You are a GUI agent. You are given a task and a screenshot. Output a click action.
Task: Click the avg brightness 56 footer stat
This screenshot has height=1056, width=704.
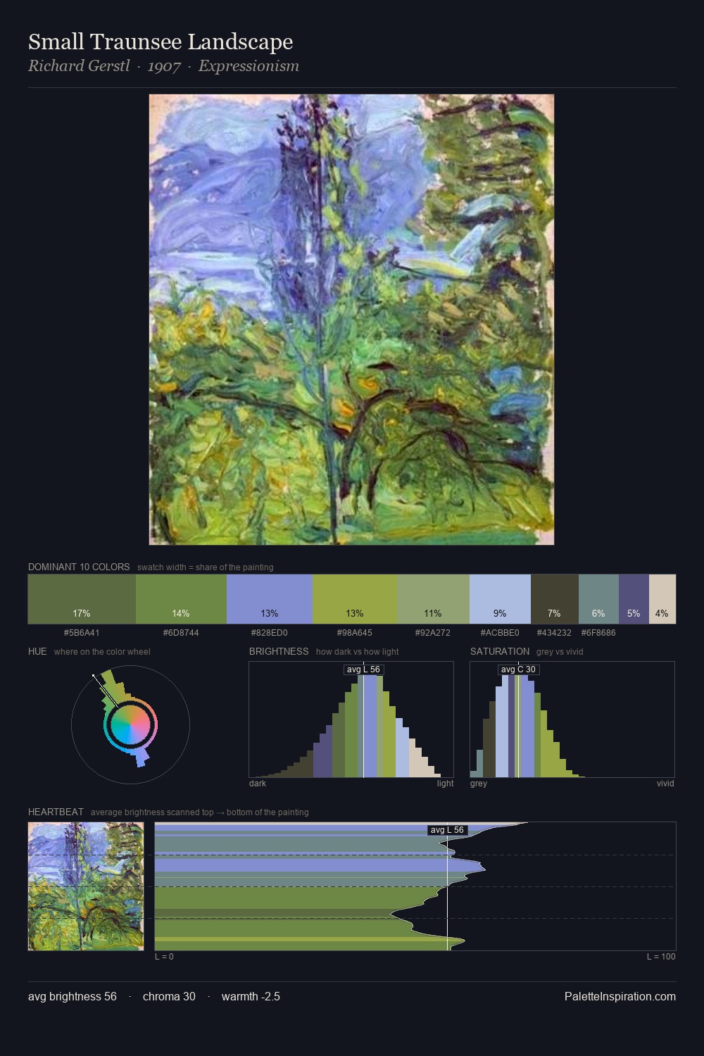coord(73,996)
